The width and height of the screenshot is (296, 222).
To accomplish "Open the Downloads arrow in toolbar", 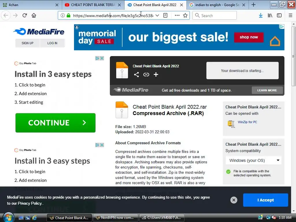I will (261, 16).
